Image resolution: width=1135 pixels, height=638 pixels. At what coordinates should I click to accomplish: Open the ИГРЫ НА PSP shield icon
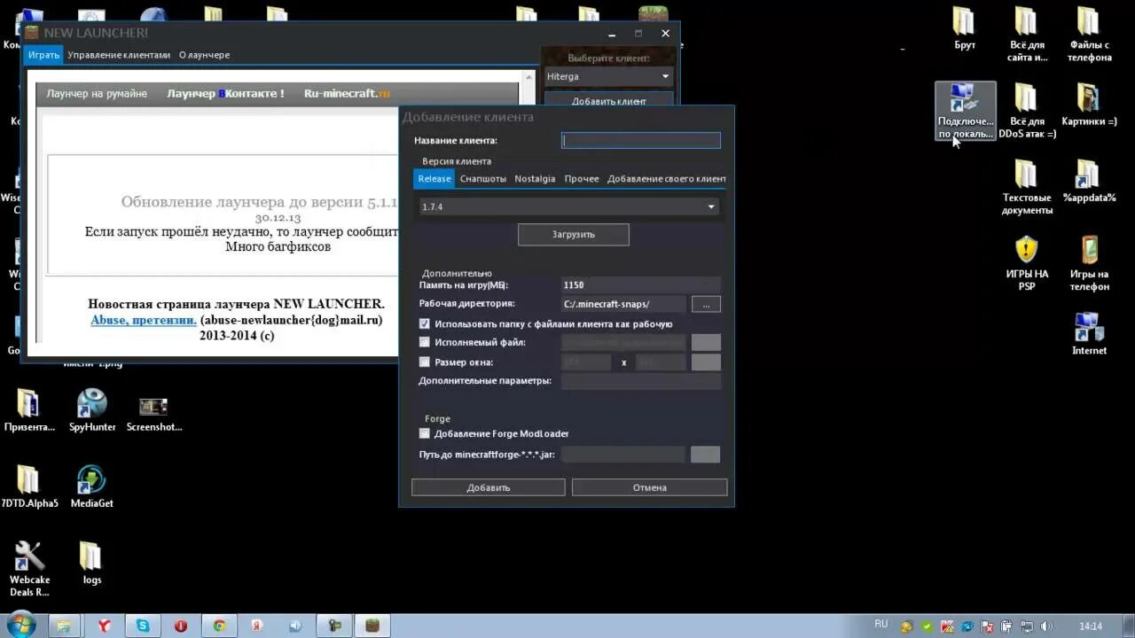pos(1027,263)
